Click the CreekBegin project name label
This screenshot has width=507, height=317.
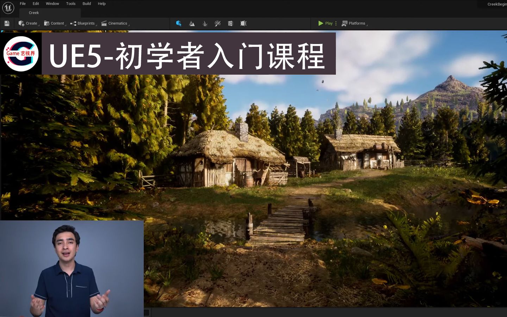tap(497, 4)
